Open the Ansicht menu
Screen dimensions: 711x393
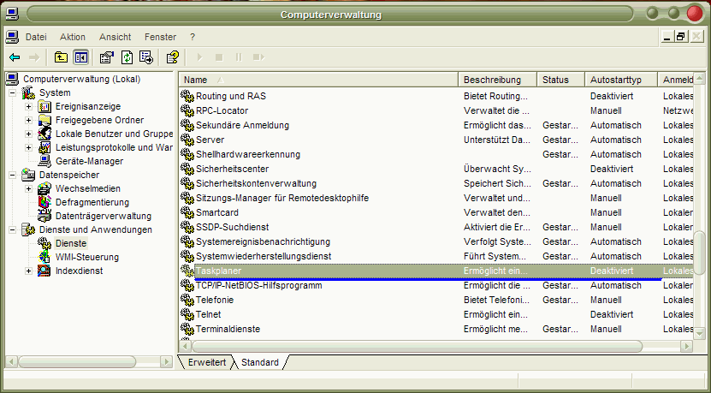(x=116, y=37)
